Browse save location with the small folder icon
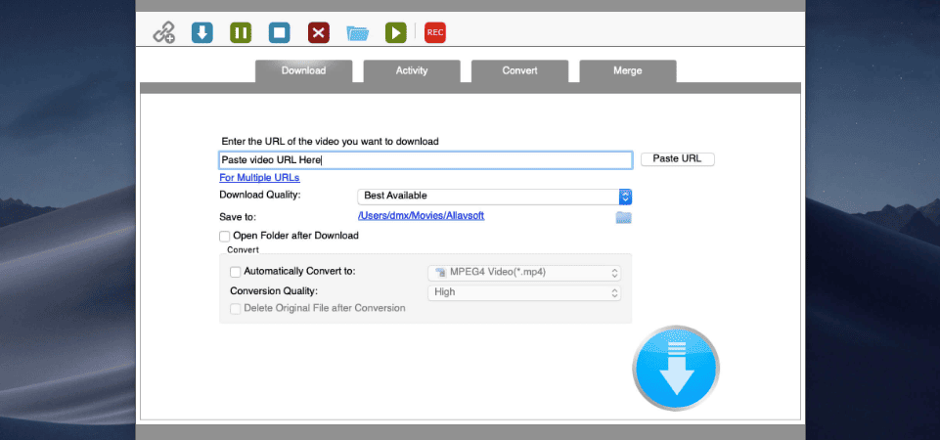Screen dimensions: 940x440 pyautogui.click(x=623, y=217)
